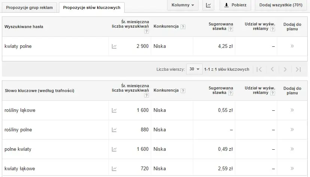Viewport: 310px width, 177px height.
Task: Sort by Słowo kluczowe (według trafności) header
Action: (39, 91)
